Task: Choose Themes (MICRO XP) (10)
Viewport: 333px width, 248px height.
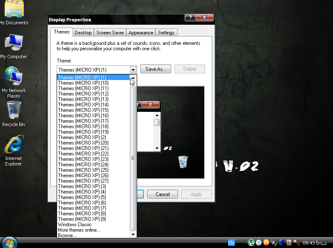Action: [94, 83]
